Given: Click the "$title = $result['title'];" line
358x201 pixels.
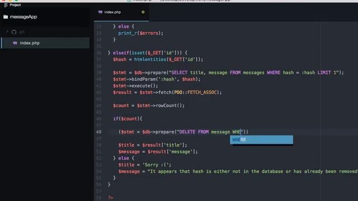Looking at the screenshot, I should pyautogui.click(x=153, y=145).
